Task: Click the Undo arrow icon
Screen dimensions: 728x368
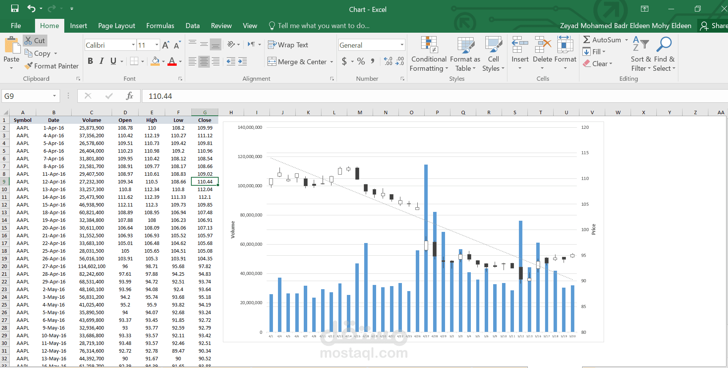Action: tap(31, 8)
